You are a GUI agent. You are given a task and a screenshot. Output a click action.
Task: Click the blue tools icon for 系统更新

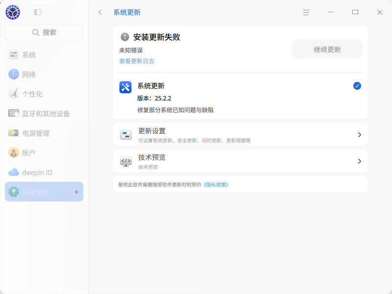point(125,87)
